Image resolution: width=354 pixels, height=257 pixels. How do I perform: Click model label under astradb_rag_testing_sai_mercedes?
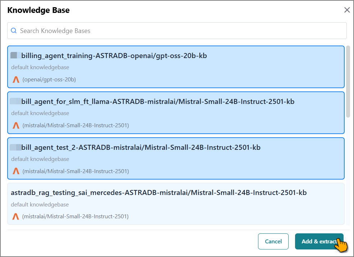(75, 216)
